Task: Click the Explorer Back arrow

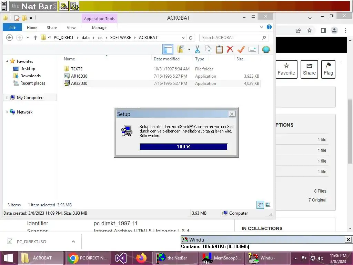Action: [x=9, y=38]
